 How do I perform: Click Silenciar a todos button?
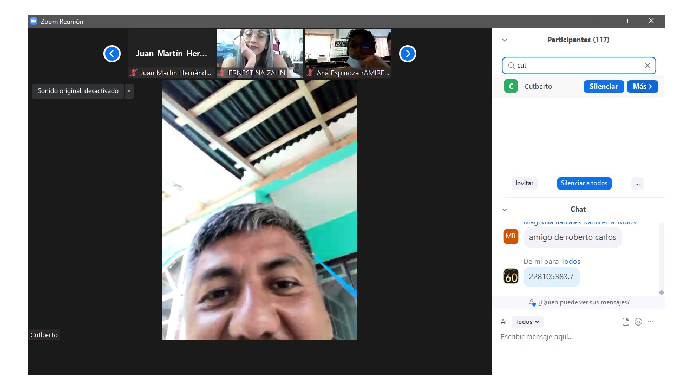point(584,183)
